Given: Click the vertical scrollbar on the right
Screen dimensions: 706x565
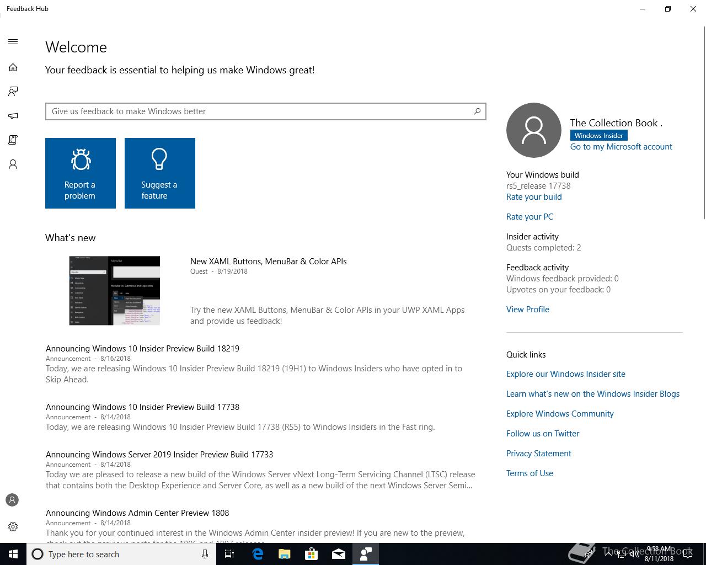Looking at the screenshot, I should (704, 122).
